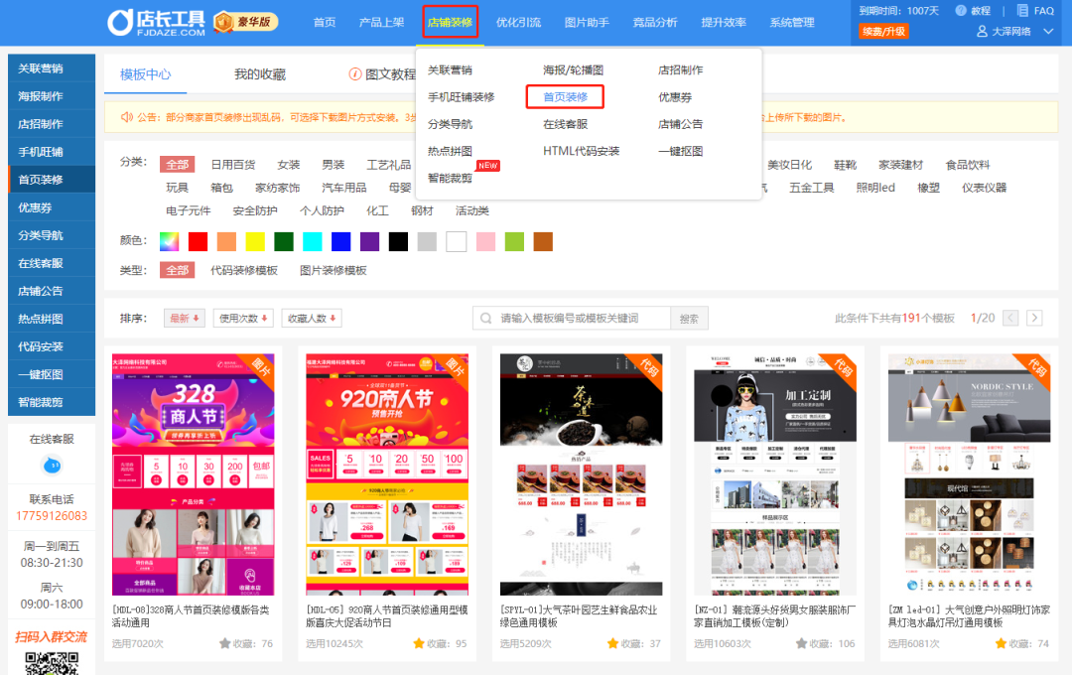The image size is (1072, 675).
Task: Switch to 我的收藏 tab
Action: click(260, 74)
